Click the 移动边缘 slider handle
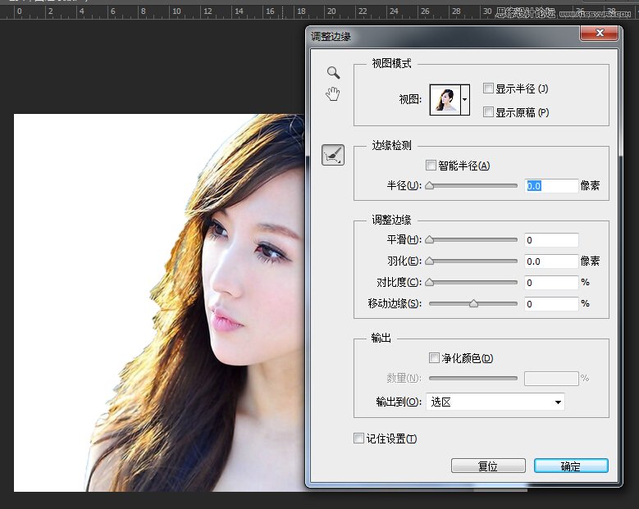Viewport: 639px width, 509px height. coord(473,303)
